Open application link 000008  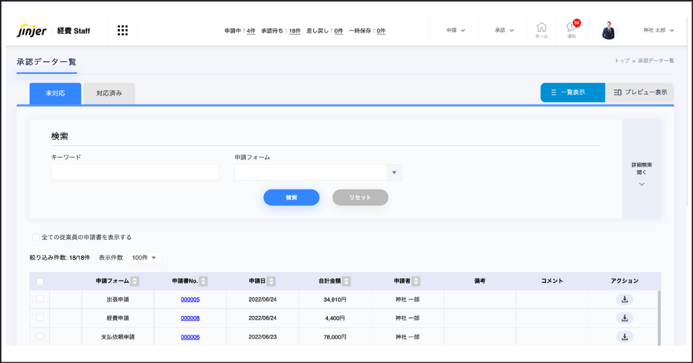pyautogui.click(x=190, y=318)
